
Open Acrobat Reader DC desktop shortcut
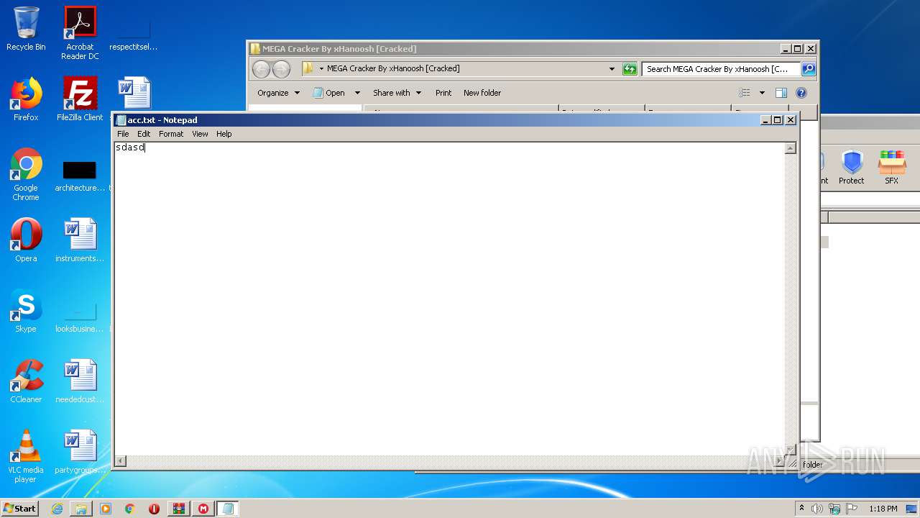pyautogui.click(x=80, y=33)
